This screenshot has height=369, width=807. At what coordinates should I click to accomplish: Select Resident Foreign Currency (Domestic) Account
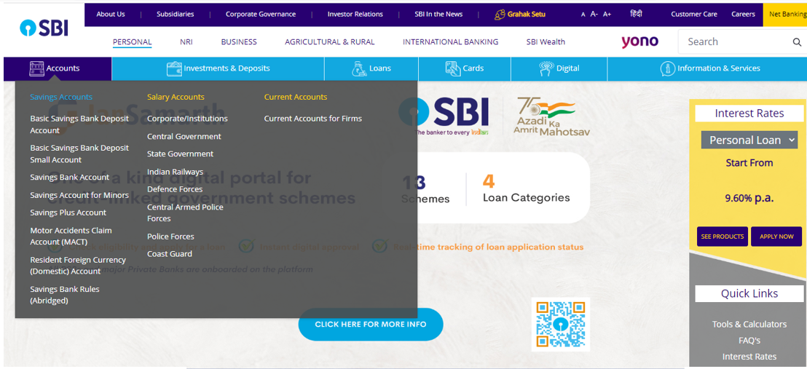pos(78,266)
